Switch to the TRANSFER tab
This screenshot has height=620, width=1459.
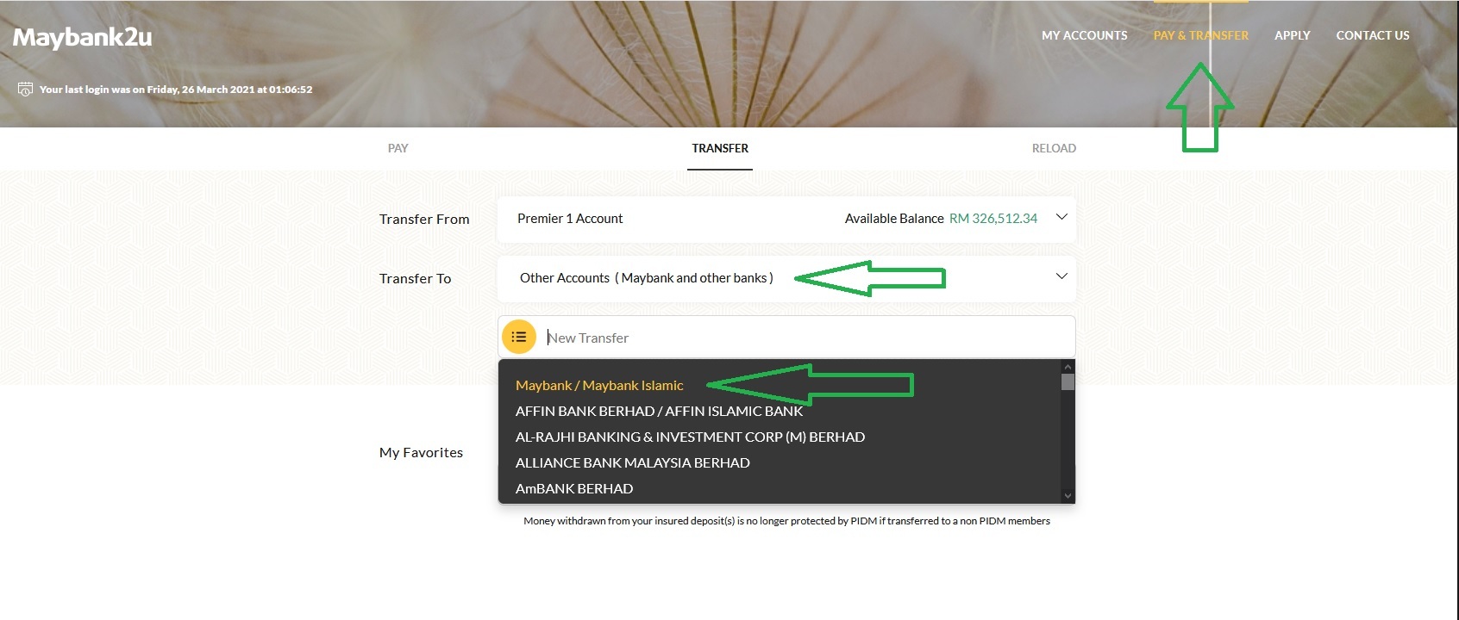tap(720, 148)
